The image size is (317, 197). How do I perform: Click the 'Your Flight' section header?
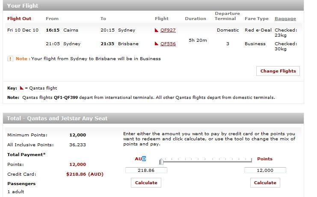pyautogui.click(x=153, y=6)
